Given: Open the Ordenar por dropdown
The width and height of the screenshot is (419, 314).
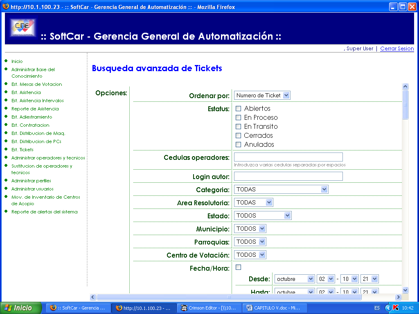Looking at the screenshot, I should (x=262, y=95).
